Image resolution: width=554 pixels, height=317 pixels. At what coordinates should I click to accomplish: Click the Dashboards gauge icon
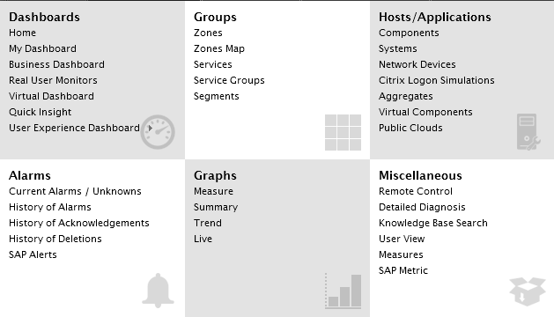[158, 132]
